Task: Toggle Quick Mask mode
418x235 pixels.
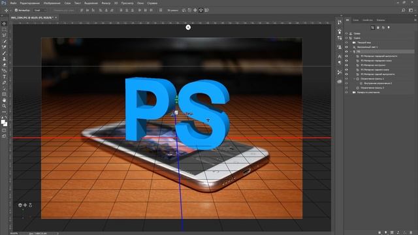Action: click(x=4, y=131)
